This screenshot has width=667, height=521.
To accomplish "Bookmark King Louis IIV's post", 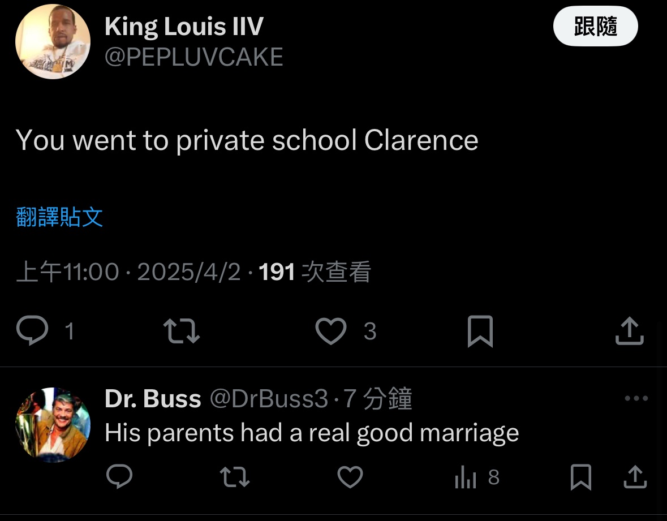I will pyautogui.click(x=480, y=331).
